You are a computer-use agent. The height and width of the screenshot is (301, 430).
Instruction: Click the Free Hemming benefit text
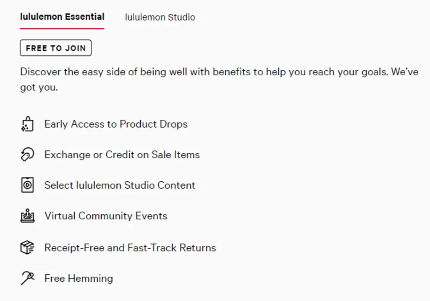pyautogui.click(x=79, y=278)
